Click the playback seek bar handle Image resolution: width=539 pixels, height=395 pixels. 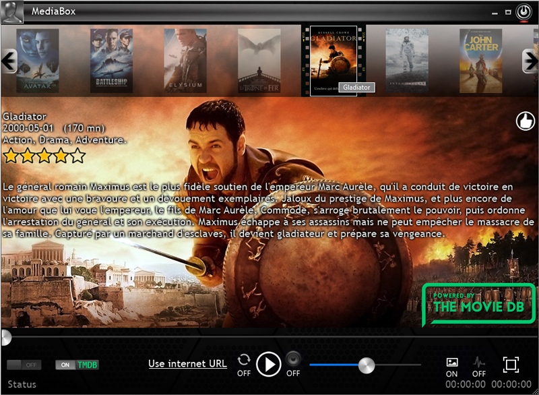[5, 338]
